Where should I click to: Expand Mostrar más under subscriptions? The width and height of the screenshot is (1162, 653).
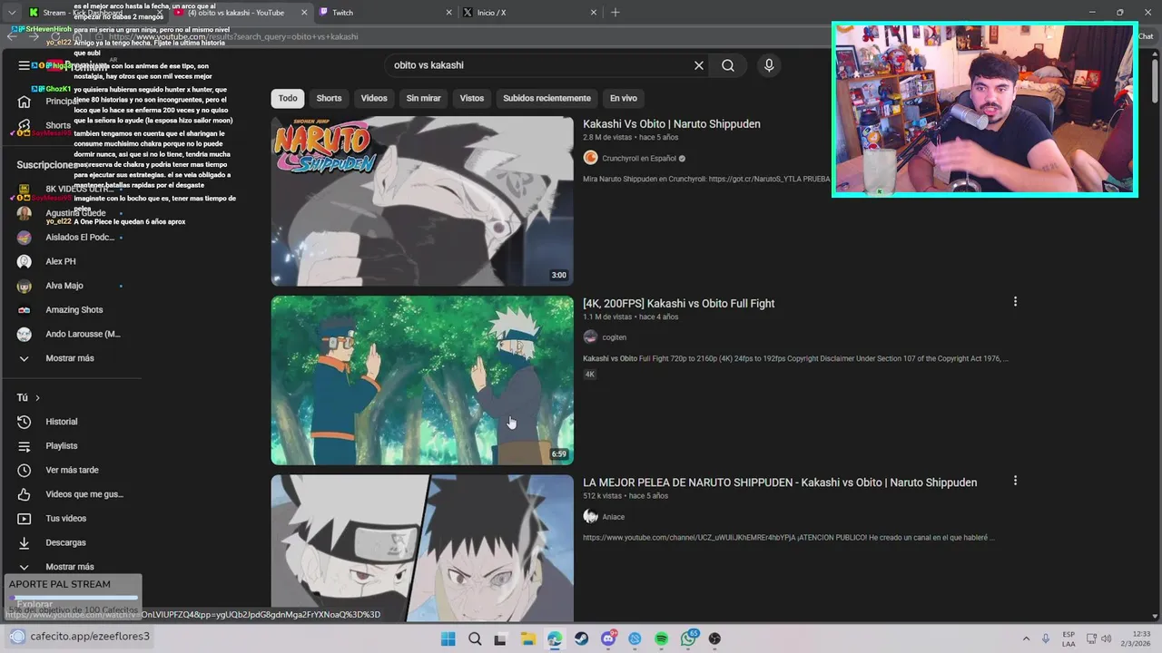click(72, 358)
